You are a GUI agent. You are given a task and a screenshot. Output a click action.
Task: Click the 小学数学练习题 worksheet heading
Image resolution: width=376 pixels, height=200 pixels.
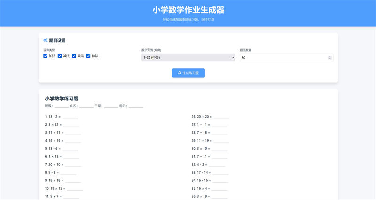[x=62, y=99]
